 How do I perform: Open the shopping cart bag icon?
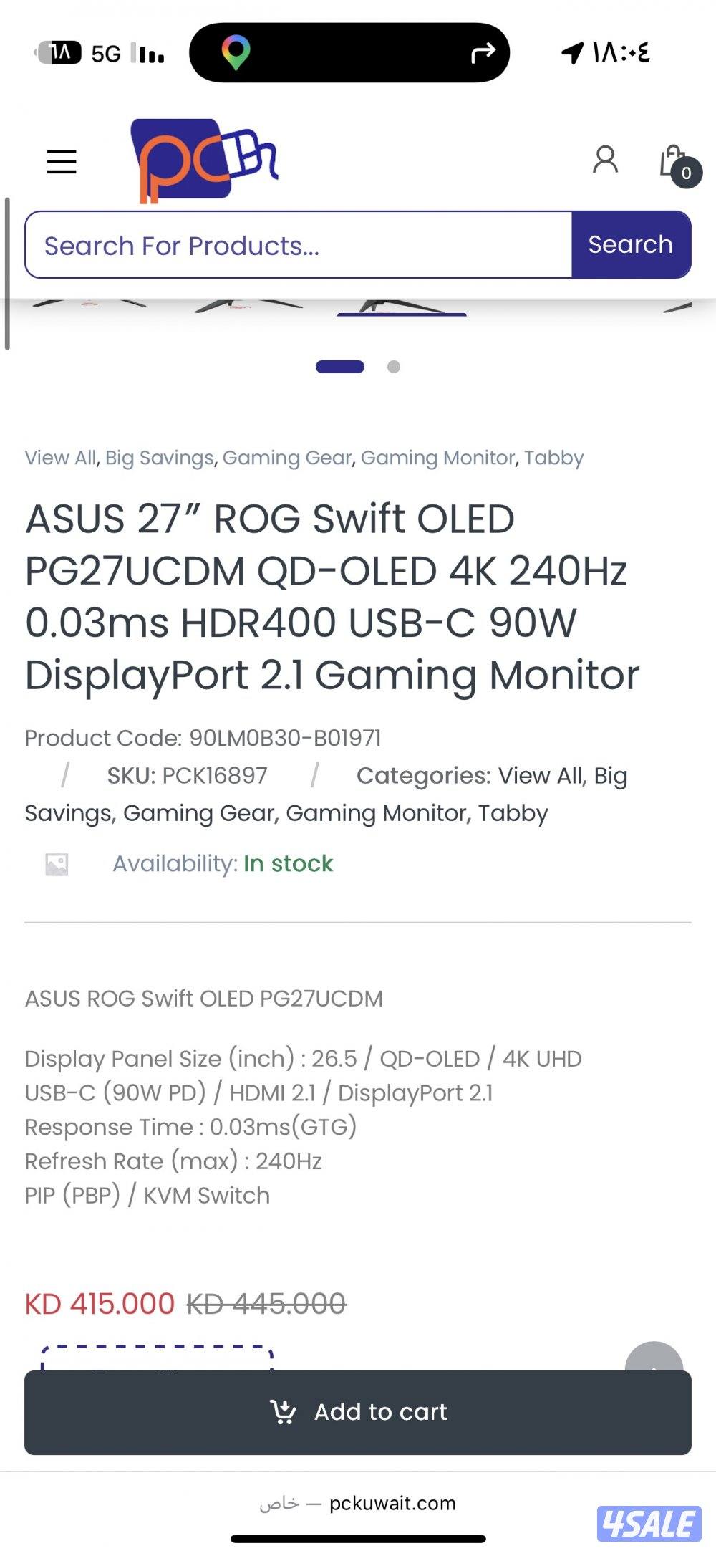pyautogui.click(x=674, y=163)
